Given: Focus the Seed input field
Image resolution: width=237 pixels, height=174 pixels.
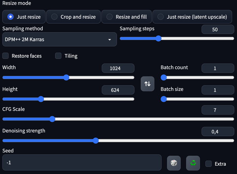Looking at the screenshot, I should 82,163.
